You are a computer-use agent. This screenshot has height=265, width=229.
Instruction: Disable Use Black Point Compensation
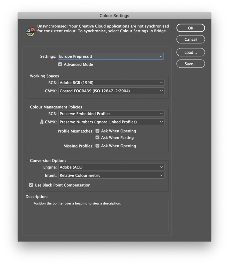(x=31, y=185)
